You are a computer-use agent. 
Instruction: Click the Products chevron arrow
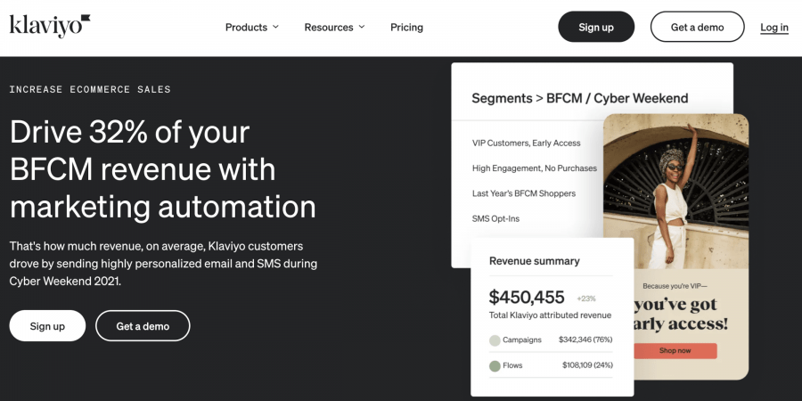pos(275,27)
